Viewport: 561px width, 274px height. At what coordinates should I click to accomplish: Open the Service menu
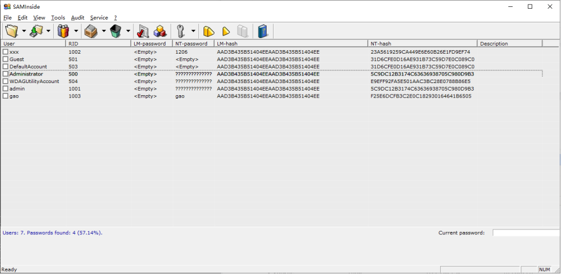click(x=99, y=17)
